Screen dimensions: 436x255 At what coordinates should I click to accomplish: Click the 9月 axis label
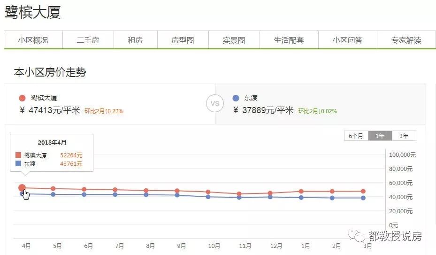181,246
